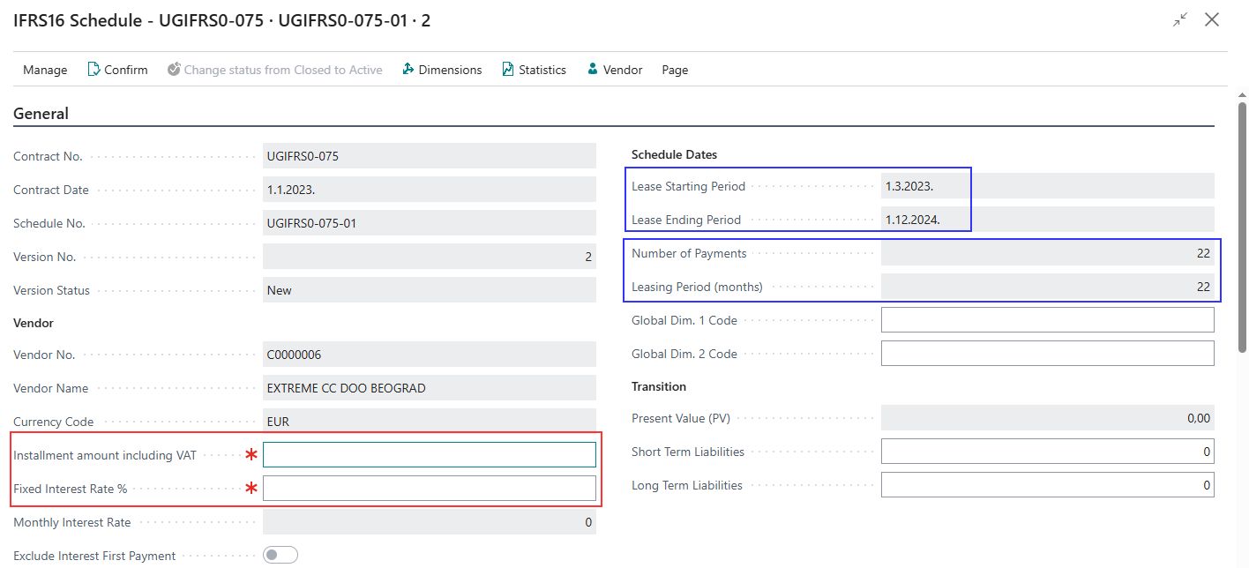Click the Vendor group heading in form
This screenshot has width=1249, height=568.
pos(34,323)
